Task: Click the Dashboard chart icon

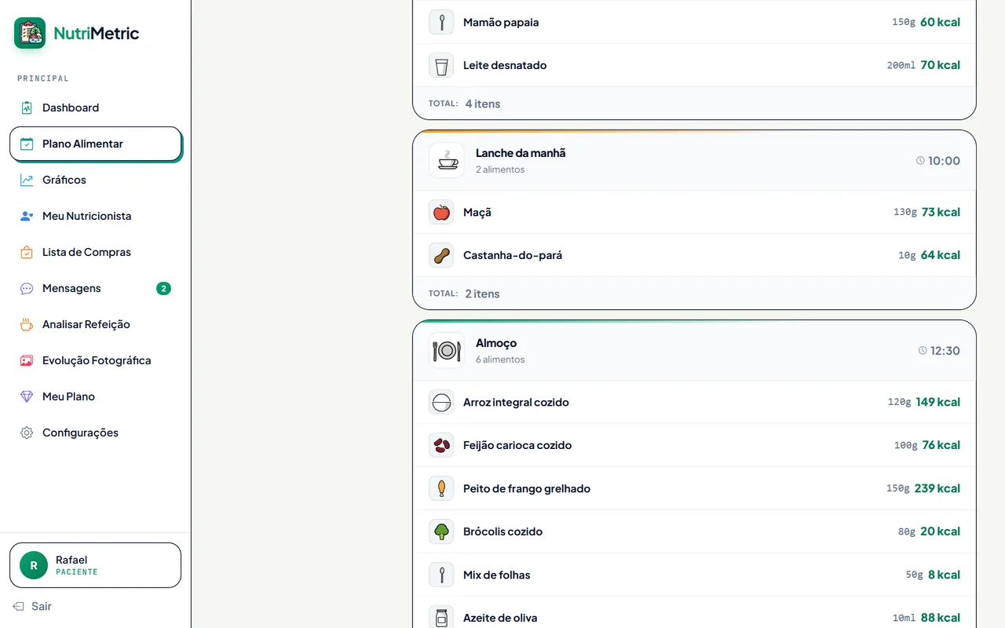Action: tap(27, 108)
